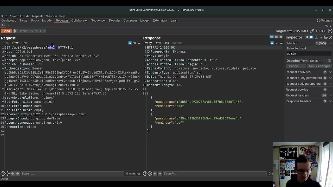Click Inspector Cancel button

pos(293,66)
